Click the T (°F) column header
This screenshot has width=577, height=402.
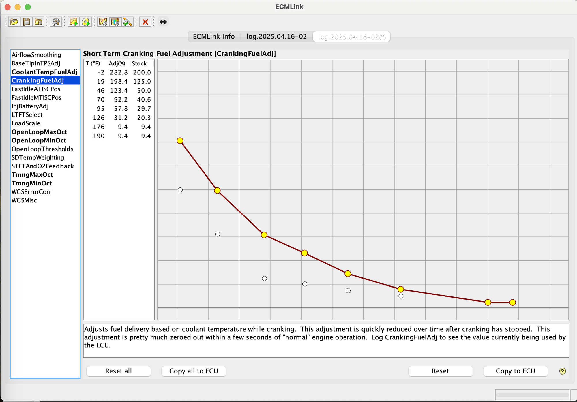click(x=95, y=63)
